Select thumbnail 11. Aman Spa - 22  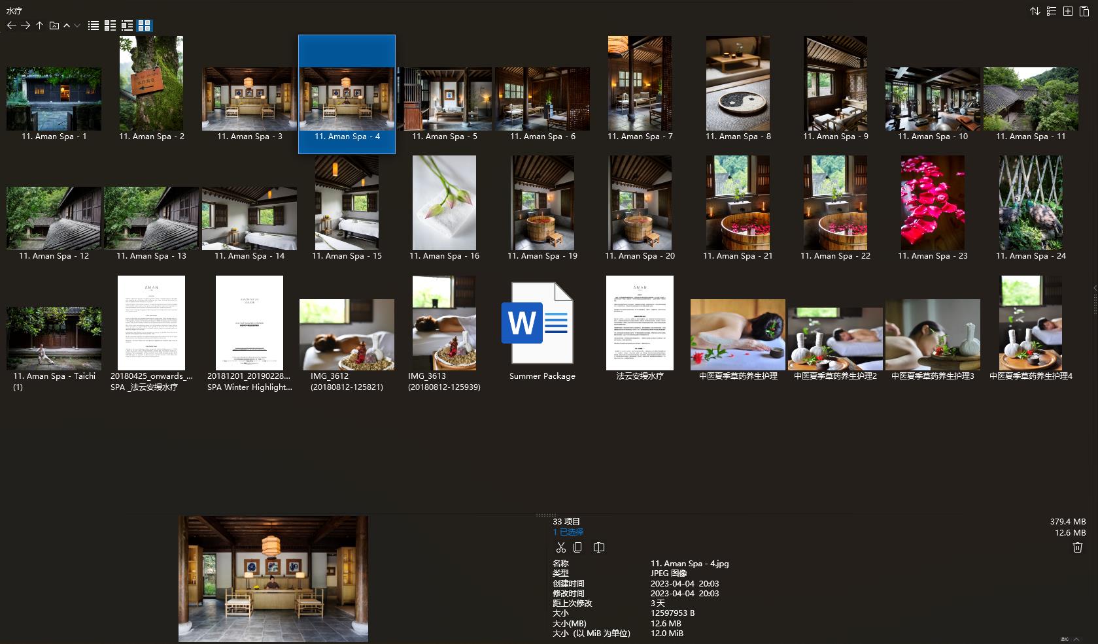tap(835, 202)
